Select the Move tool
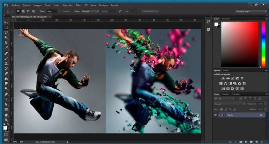 (6, 22)
